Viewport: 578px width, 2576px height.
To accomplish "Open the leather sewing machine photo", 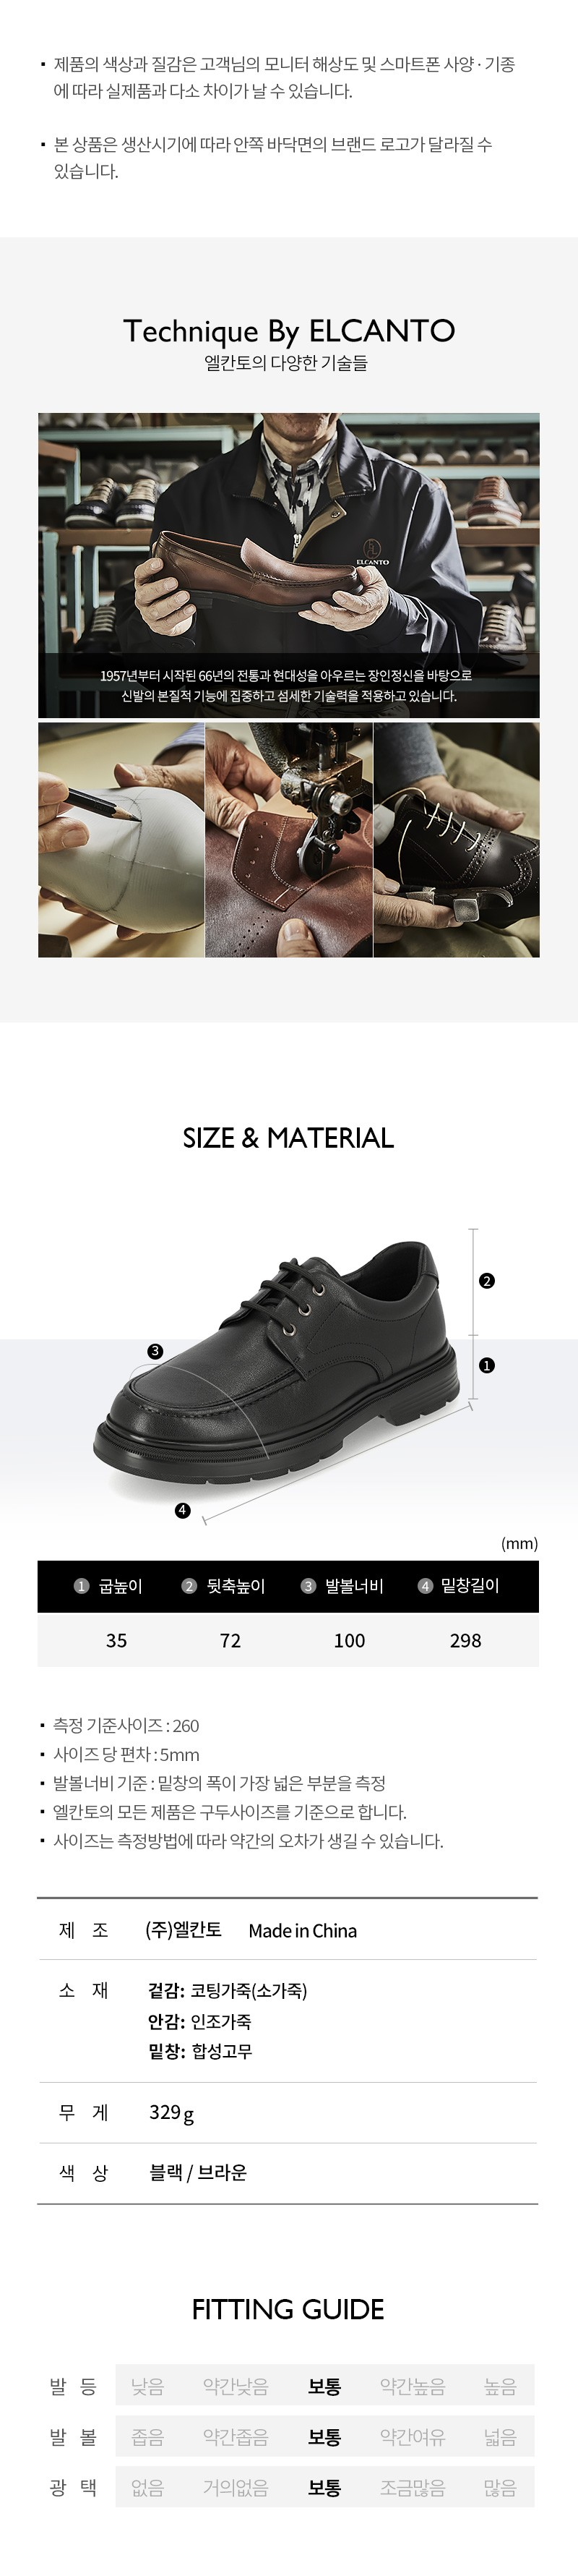I will coord(288,840).
